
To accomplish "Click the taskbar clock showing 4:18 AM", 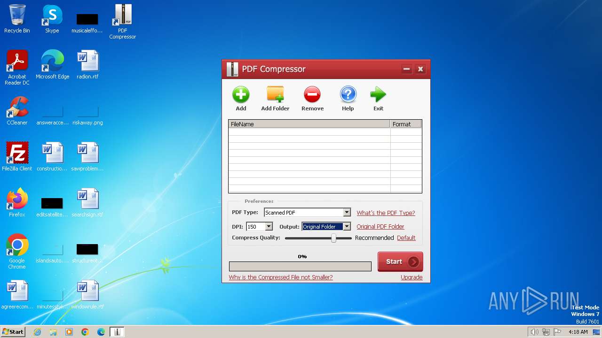I will [578, 332].
